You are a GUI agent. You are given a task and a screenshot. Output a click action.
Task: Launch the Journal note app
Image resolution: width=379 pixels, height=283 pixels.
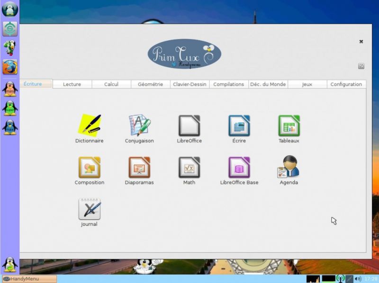pos(89,212)
